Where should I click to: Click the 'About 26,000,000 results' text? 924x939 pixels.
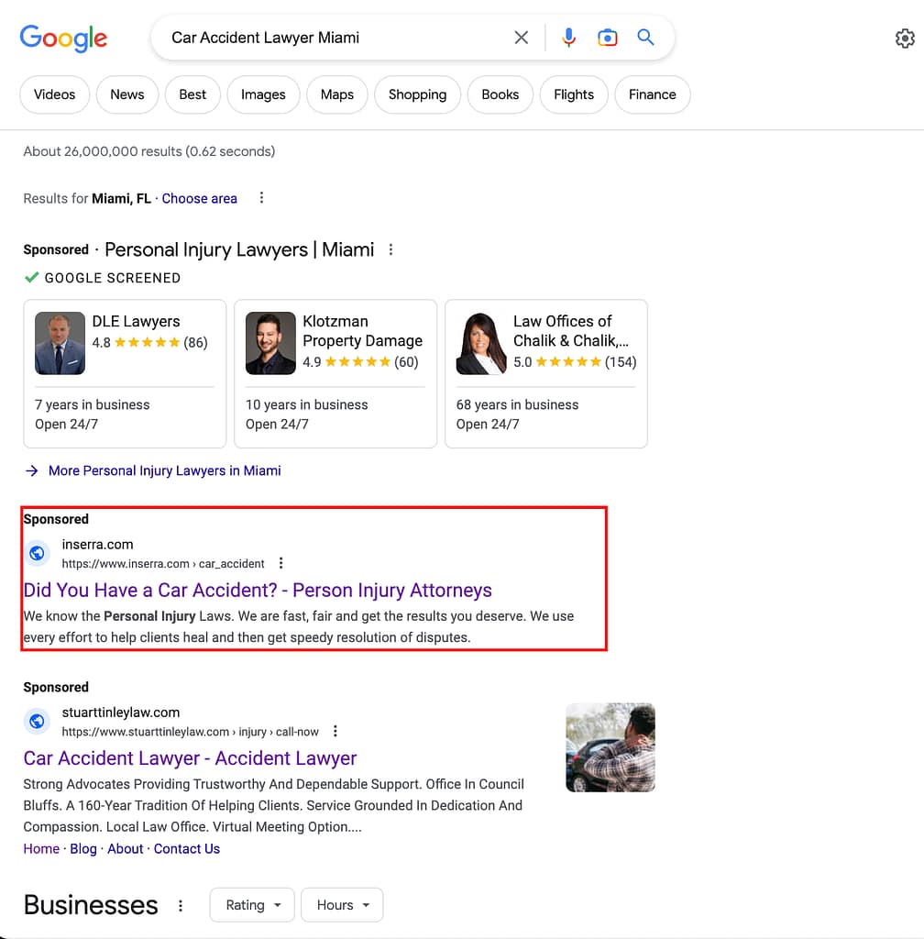point(149,151)
